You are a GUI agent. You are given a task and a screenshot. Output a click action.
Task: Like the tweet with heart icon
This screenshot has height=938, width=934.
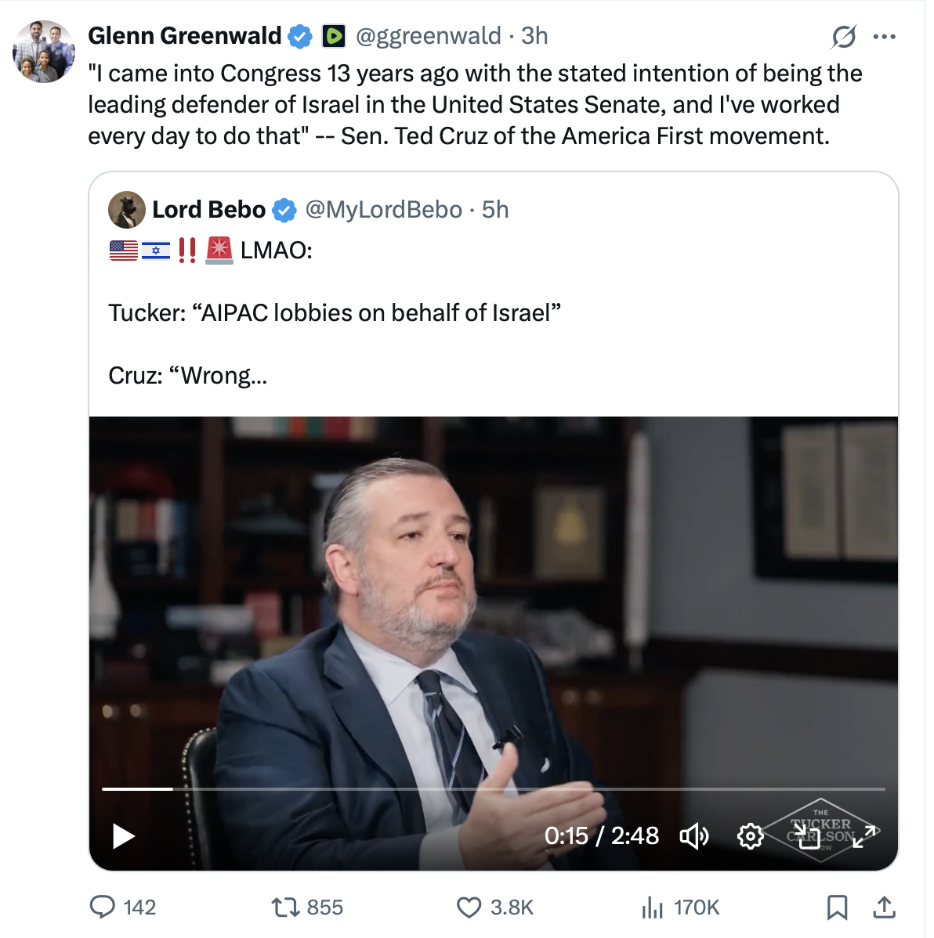469,907
